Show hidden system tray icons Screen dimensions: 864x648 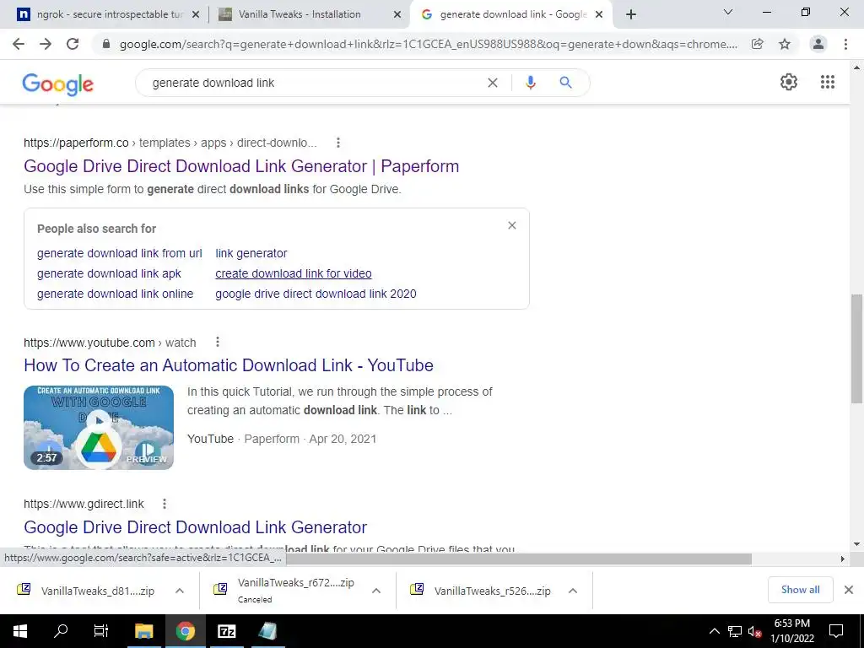click(714, 631)
